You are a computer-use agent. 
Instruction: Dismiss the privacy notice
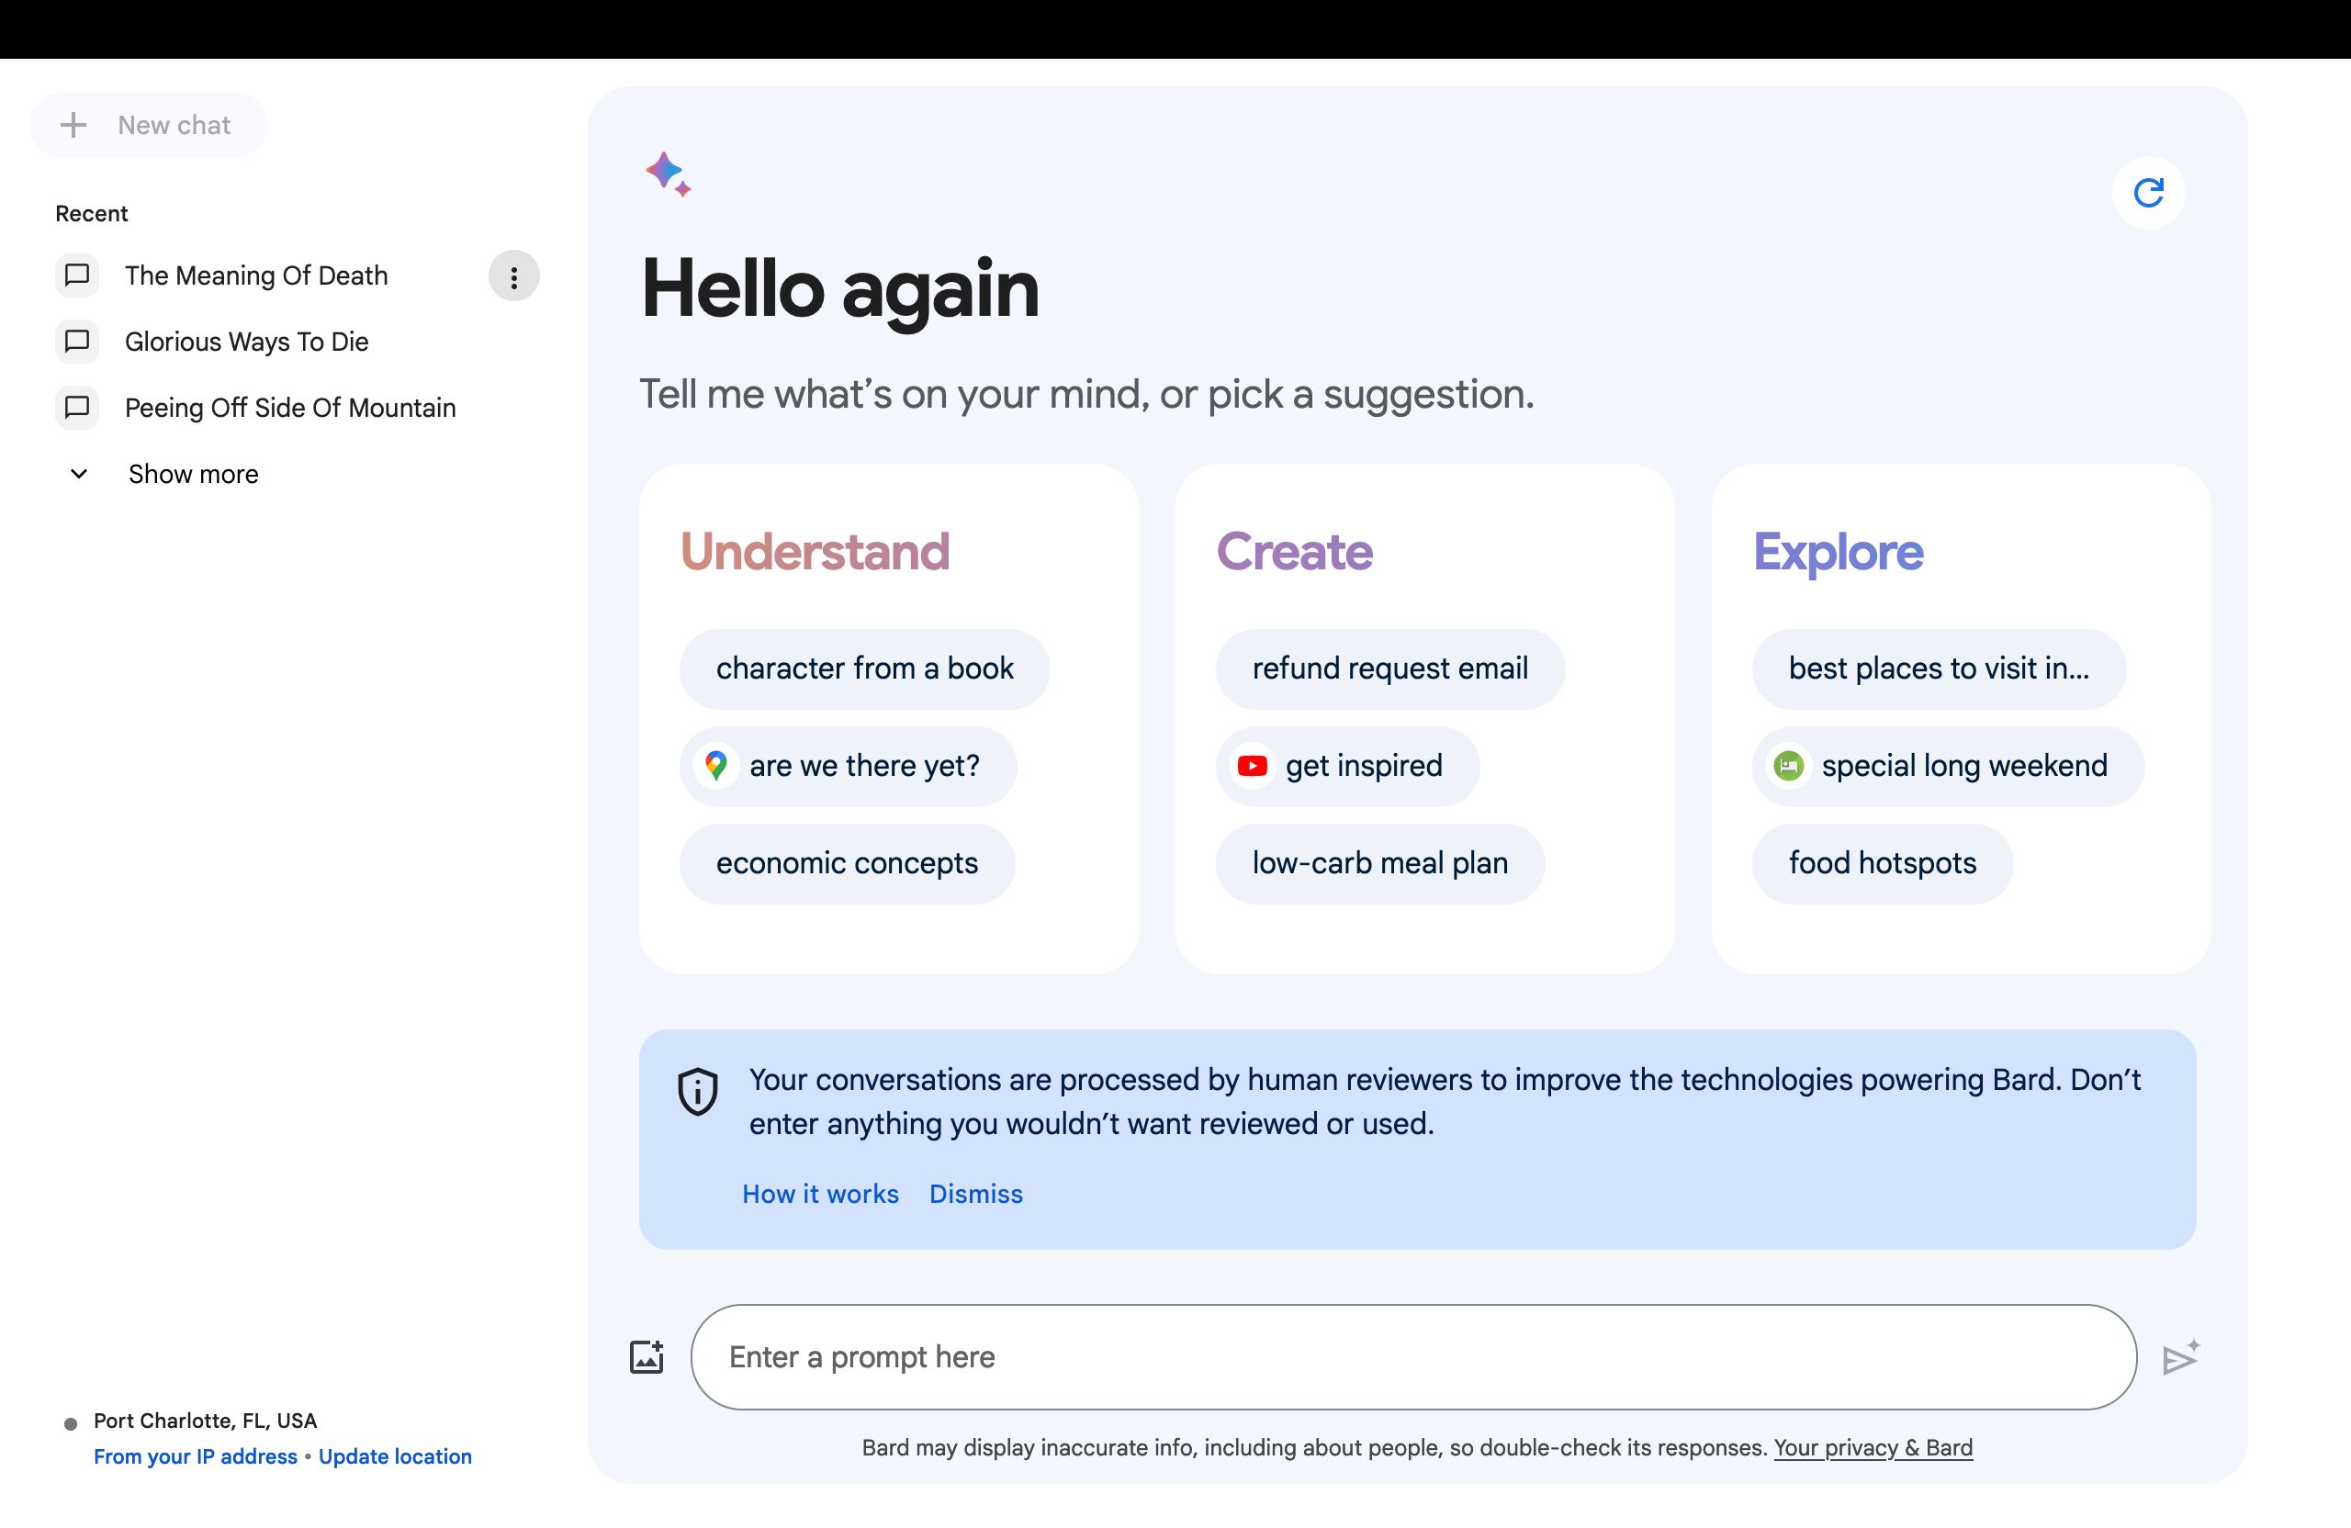(x=976, y=1194)
